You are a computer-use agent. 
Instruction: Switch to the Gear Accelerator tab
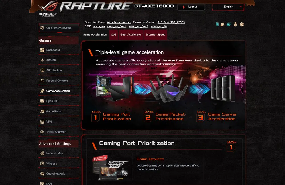[x=131, y=34]
